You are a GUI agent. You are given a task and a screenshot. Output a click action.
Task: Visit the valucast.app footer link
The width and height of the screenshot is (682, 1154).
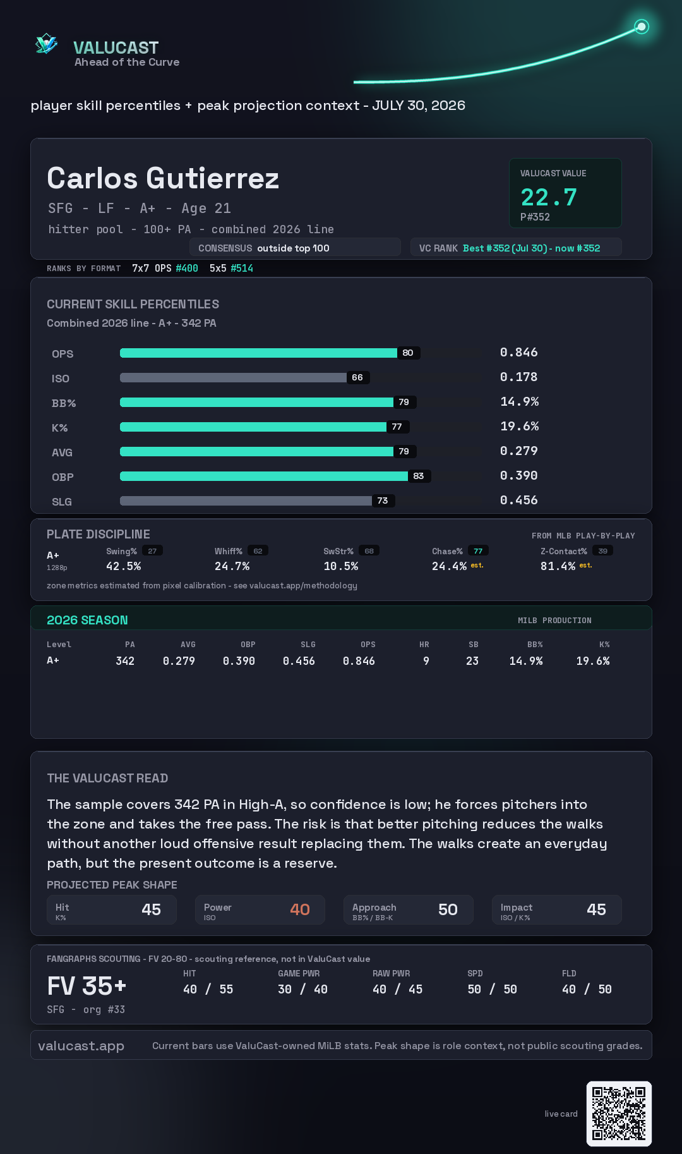point(81,1046)
